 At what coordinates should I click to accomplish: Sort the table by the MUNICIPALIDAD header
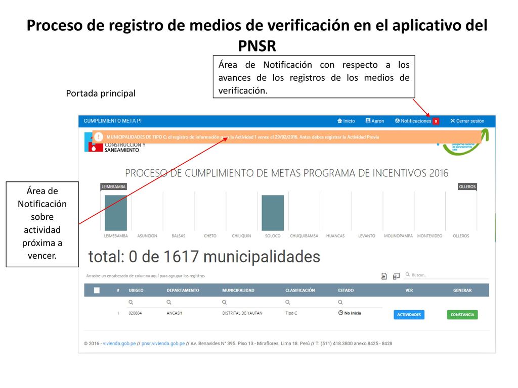coord(238,290)
